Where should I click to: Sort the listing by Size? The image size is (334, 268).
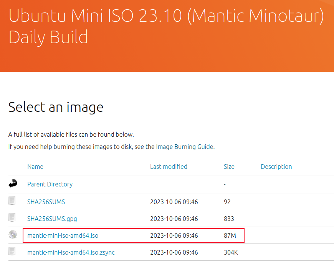click(x=229, y=167)
